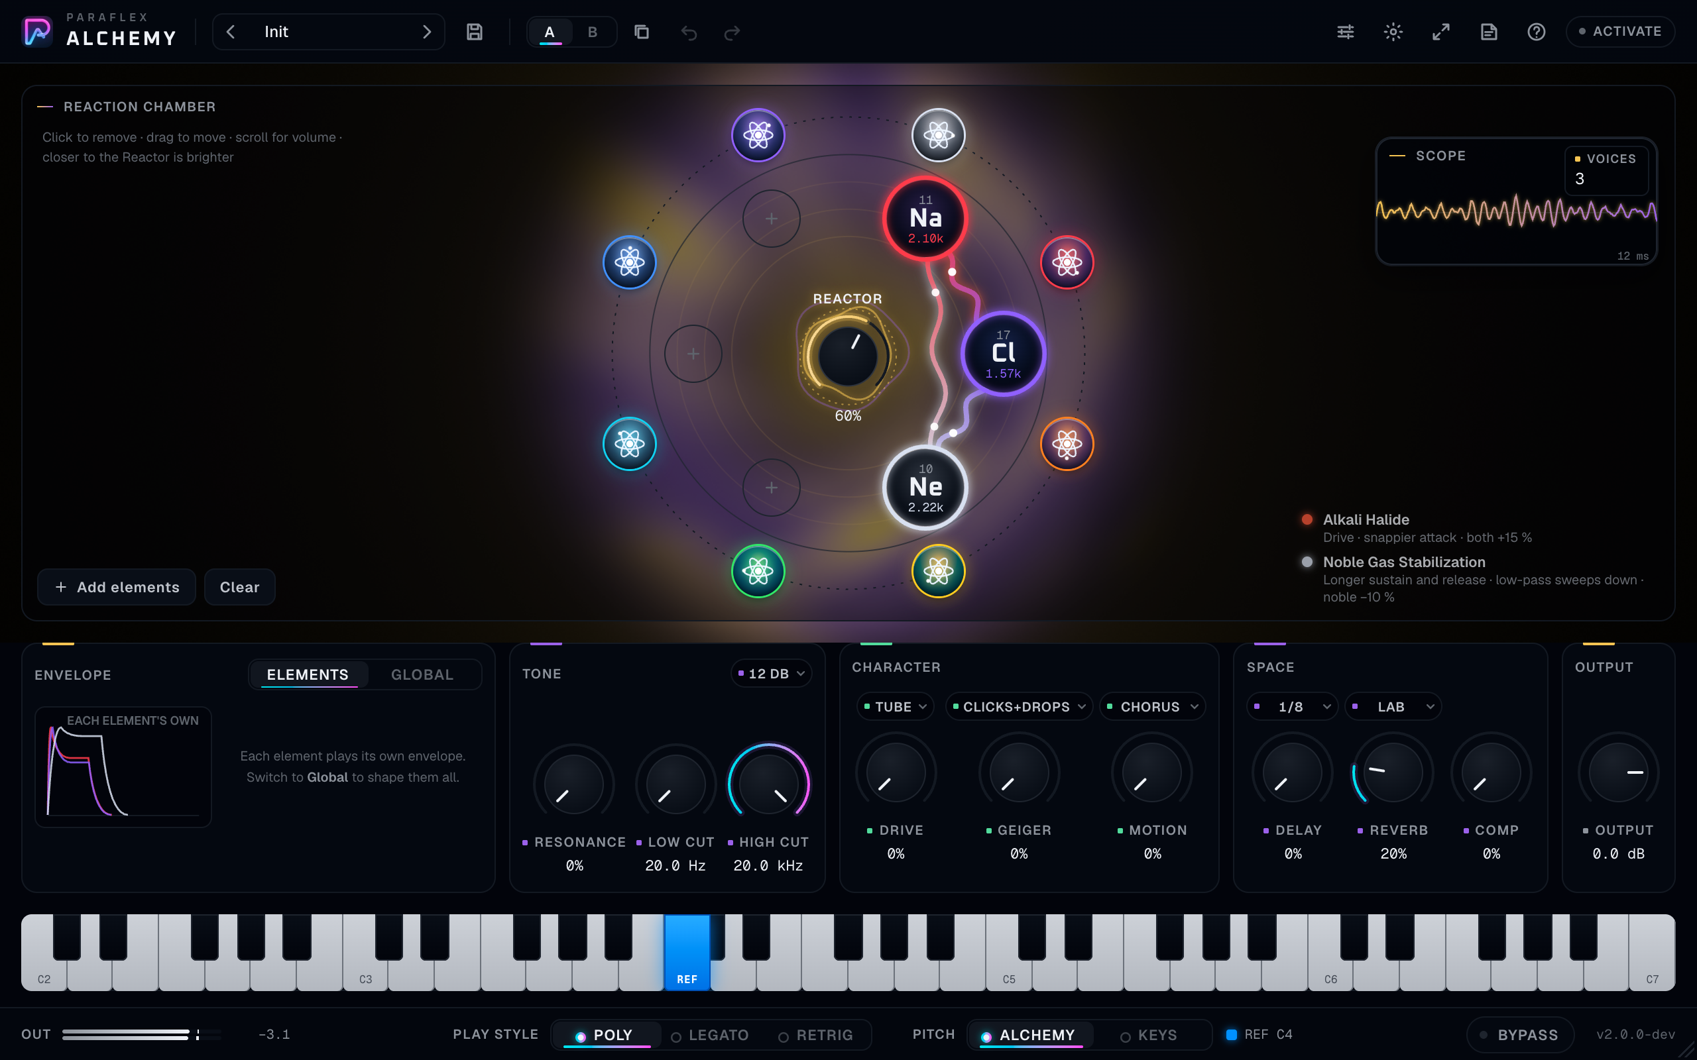
Task: Select the KEYS pitch mode
Action: 1149,1035
